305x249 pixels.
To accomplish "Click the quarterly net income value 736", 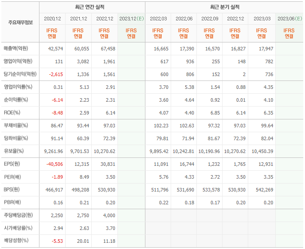I will pos(269,74).
